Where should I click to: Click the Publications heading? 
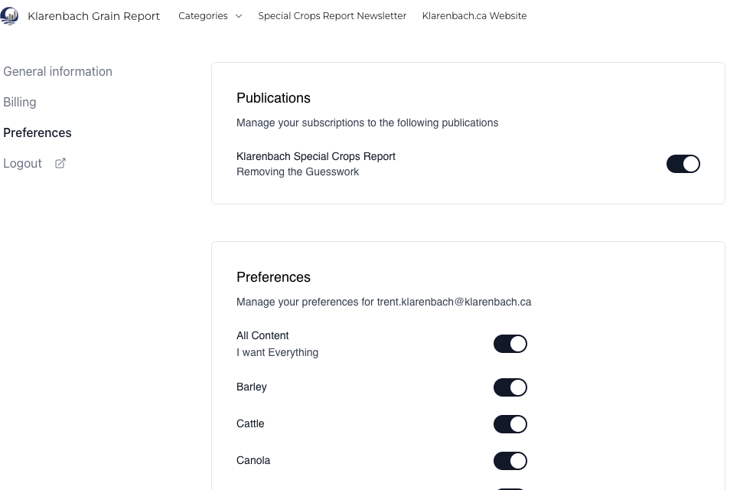click(x=273, y=98)
